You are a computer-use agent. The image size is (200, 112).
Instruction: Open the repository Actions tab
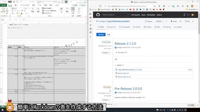[x=137, y=27]
